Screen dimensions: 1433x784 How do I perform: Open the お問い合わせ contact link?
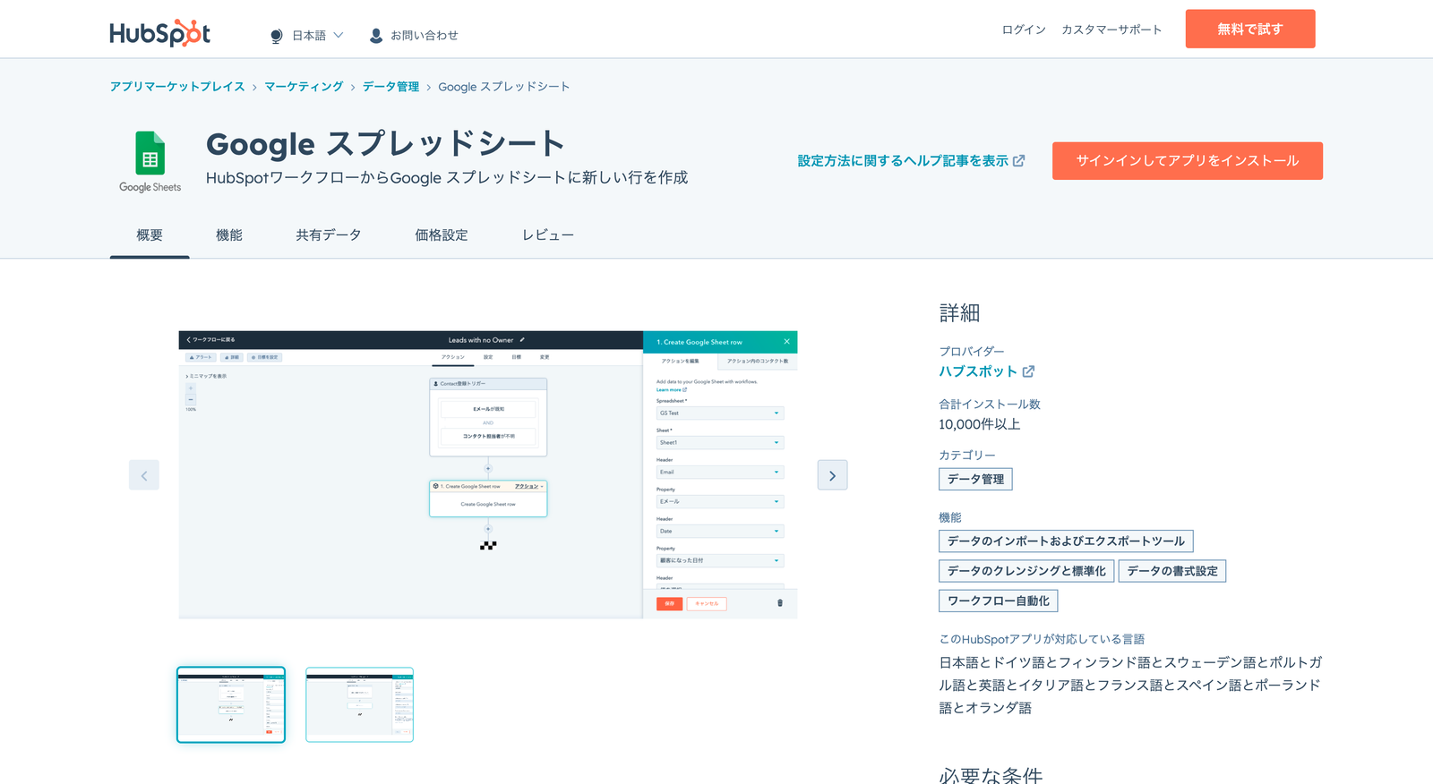tap(424, 36)
